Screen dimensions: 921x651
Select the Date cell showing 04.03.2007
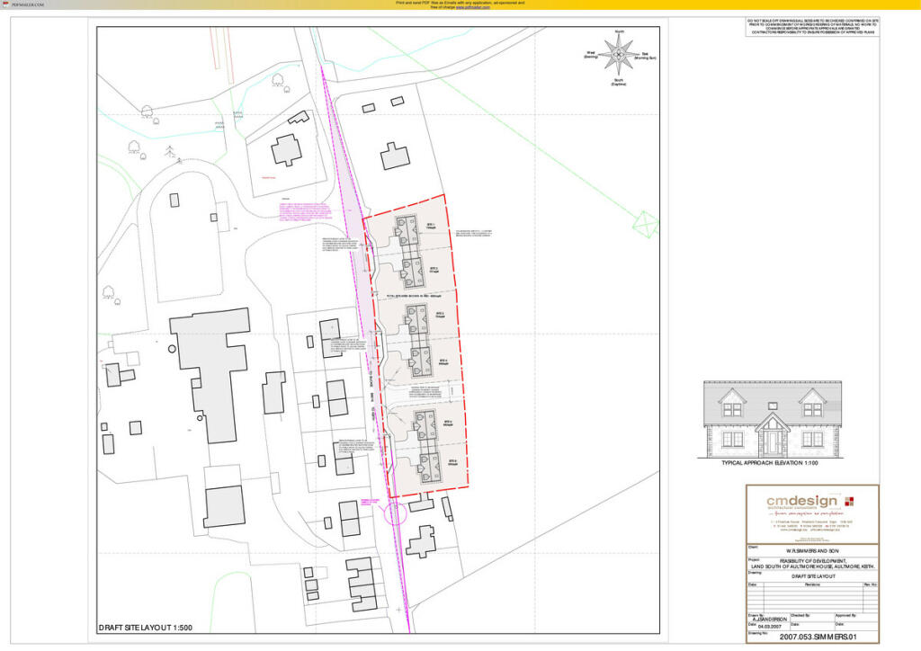tap(770, 626)
